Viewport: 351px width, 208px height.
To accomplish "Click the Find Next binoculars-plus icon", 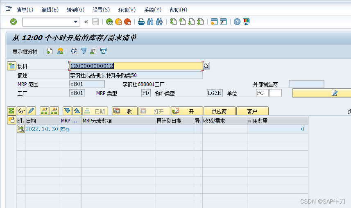I will tap(159, 22).
